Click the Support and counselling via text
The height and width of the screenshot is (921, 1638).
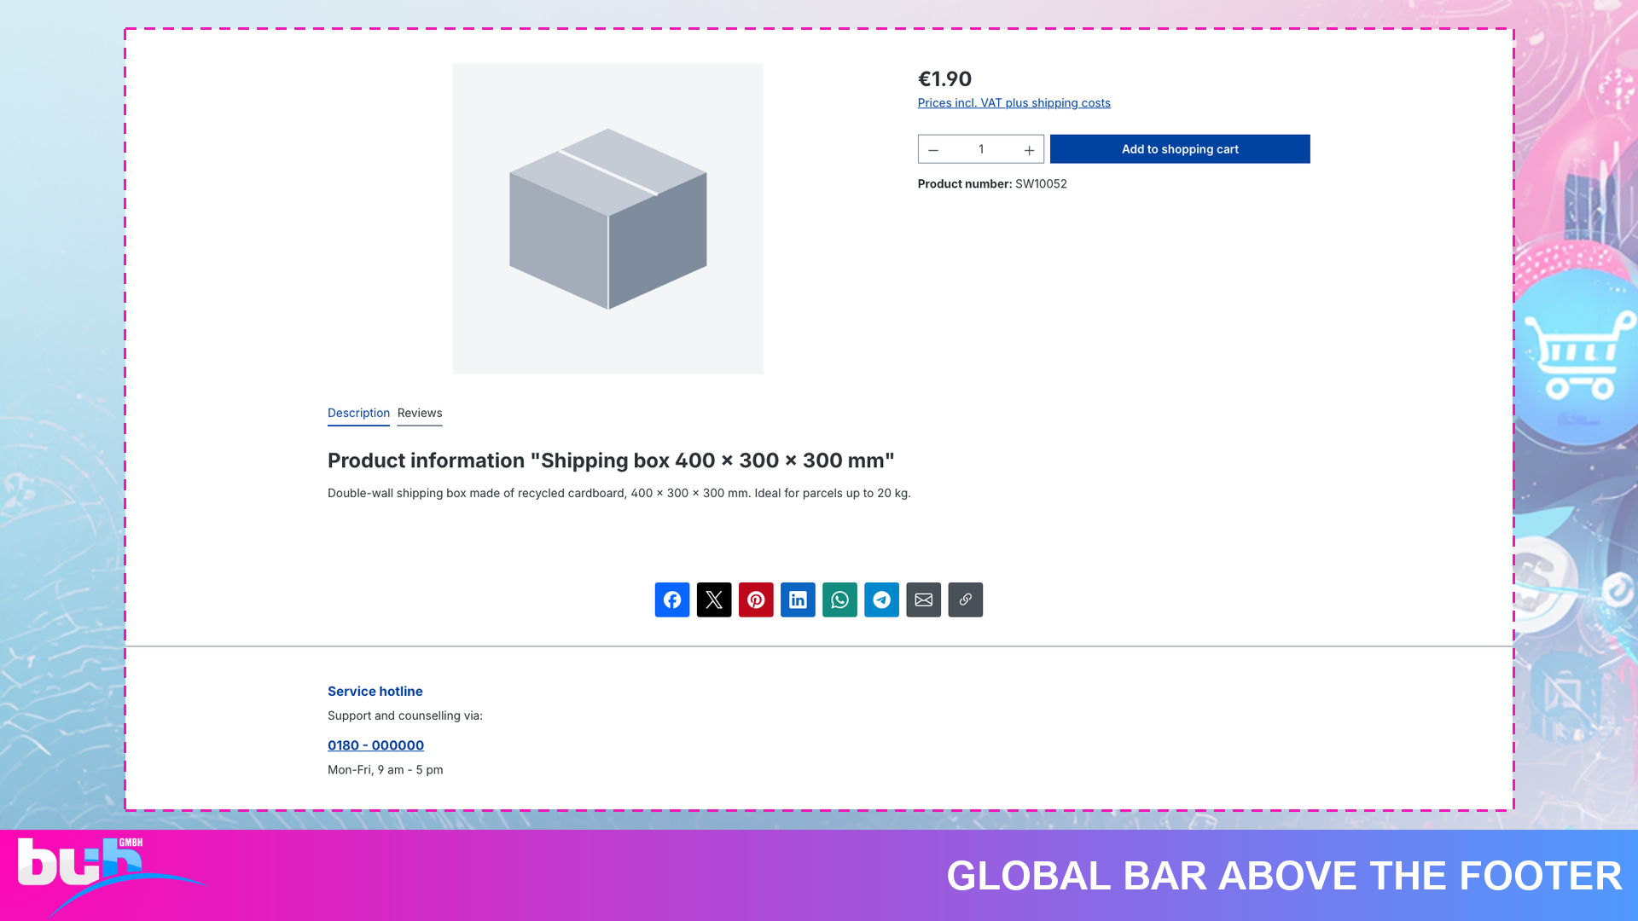point(404,716)
